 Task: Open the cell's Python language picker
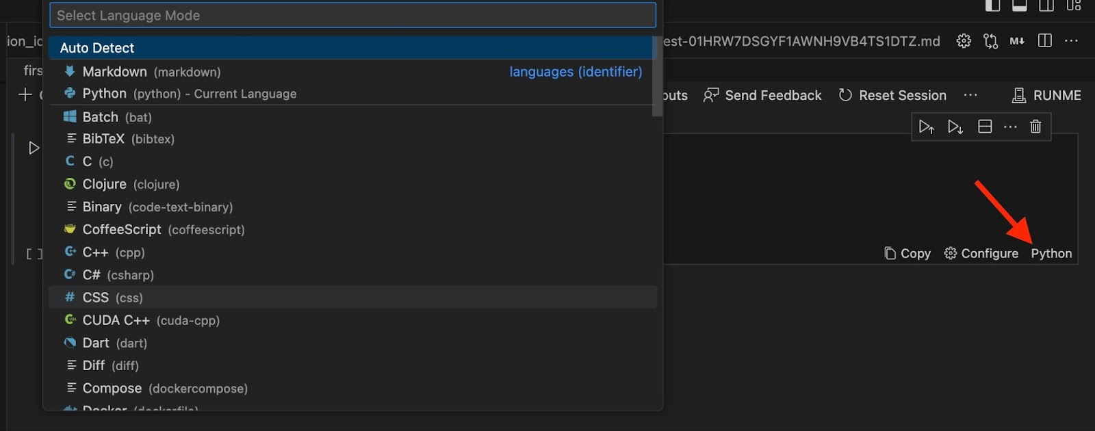pyautogui.click(x=1051, y=254)
